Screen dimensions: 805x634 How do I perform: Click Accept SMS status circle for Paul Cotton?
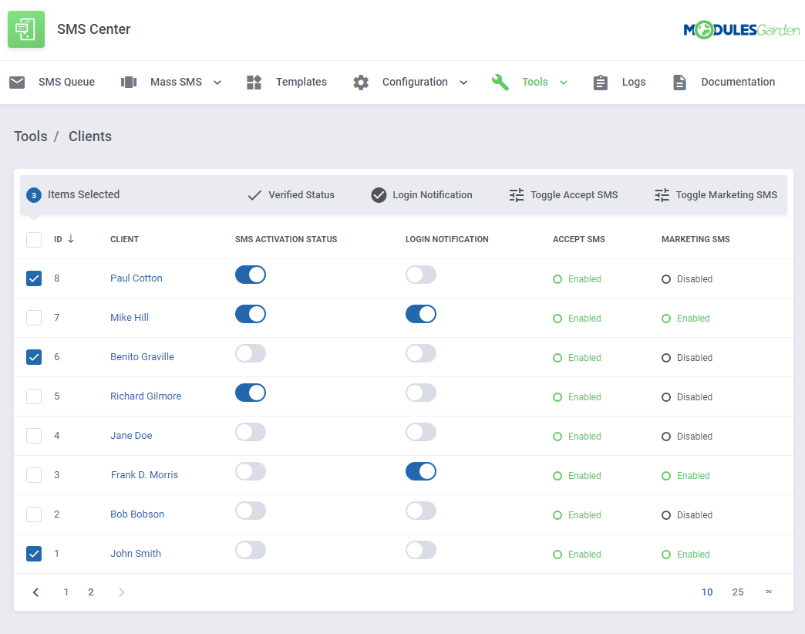click(x=557, y=279)
